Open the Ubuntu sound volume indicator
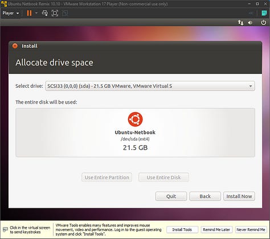 [250, 23]
